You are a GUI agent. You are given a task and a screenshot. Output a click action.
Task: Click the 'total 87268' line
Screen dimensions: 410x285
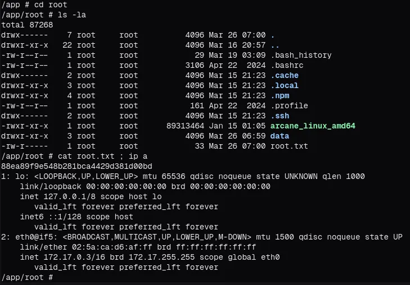click(25, 25)
